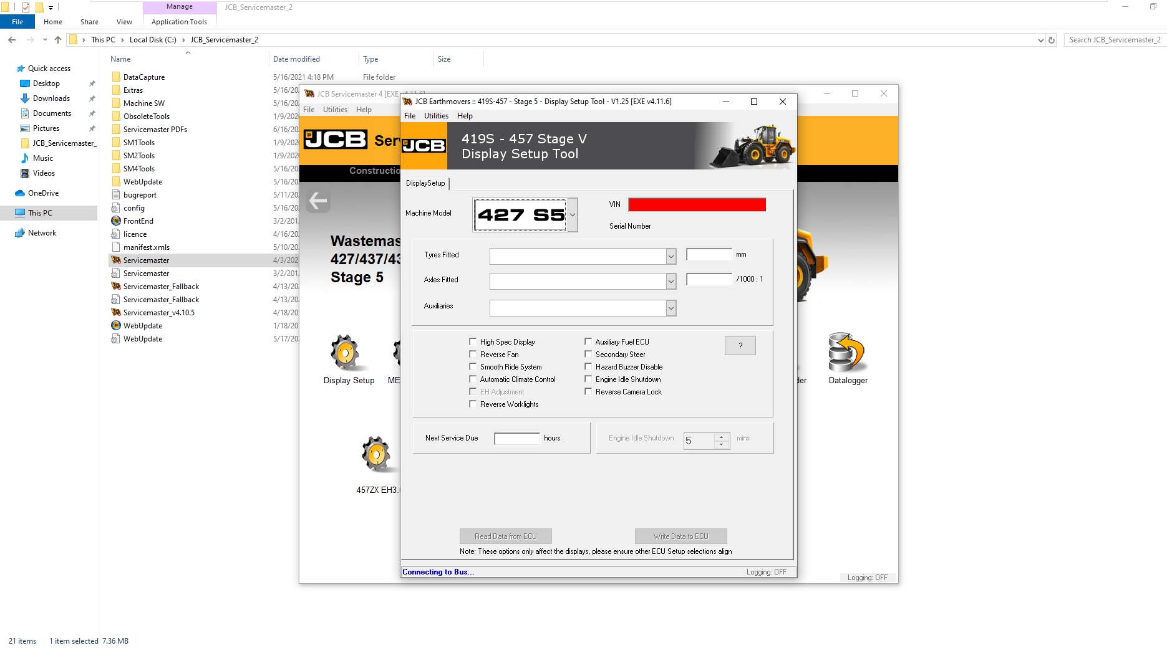The width and height of the screenshot is (1167, 648).
Task: Open the Machine Model dropdown showing 427 S5
Action: click(571, 214)
